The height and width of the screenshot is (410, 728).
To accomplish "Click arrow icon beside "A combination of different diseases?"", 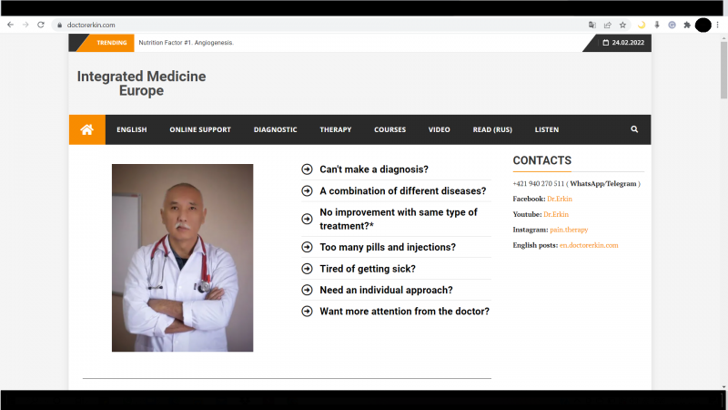I will pos(307,190).
